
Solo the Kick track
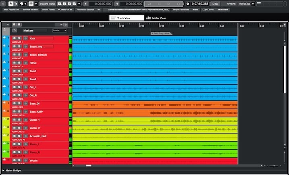coord(19,38)
